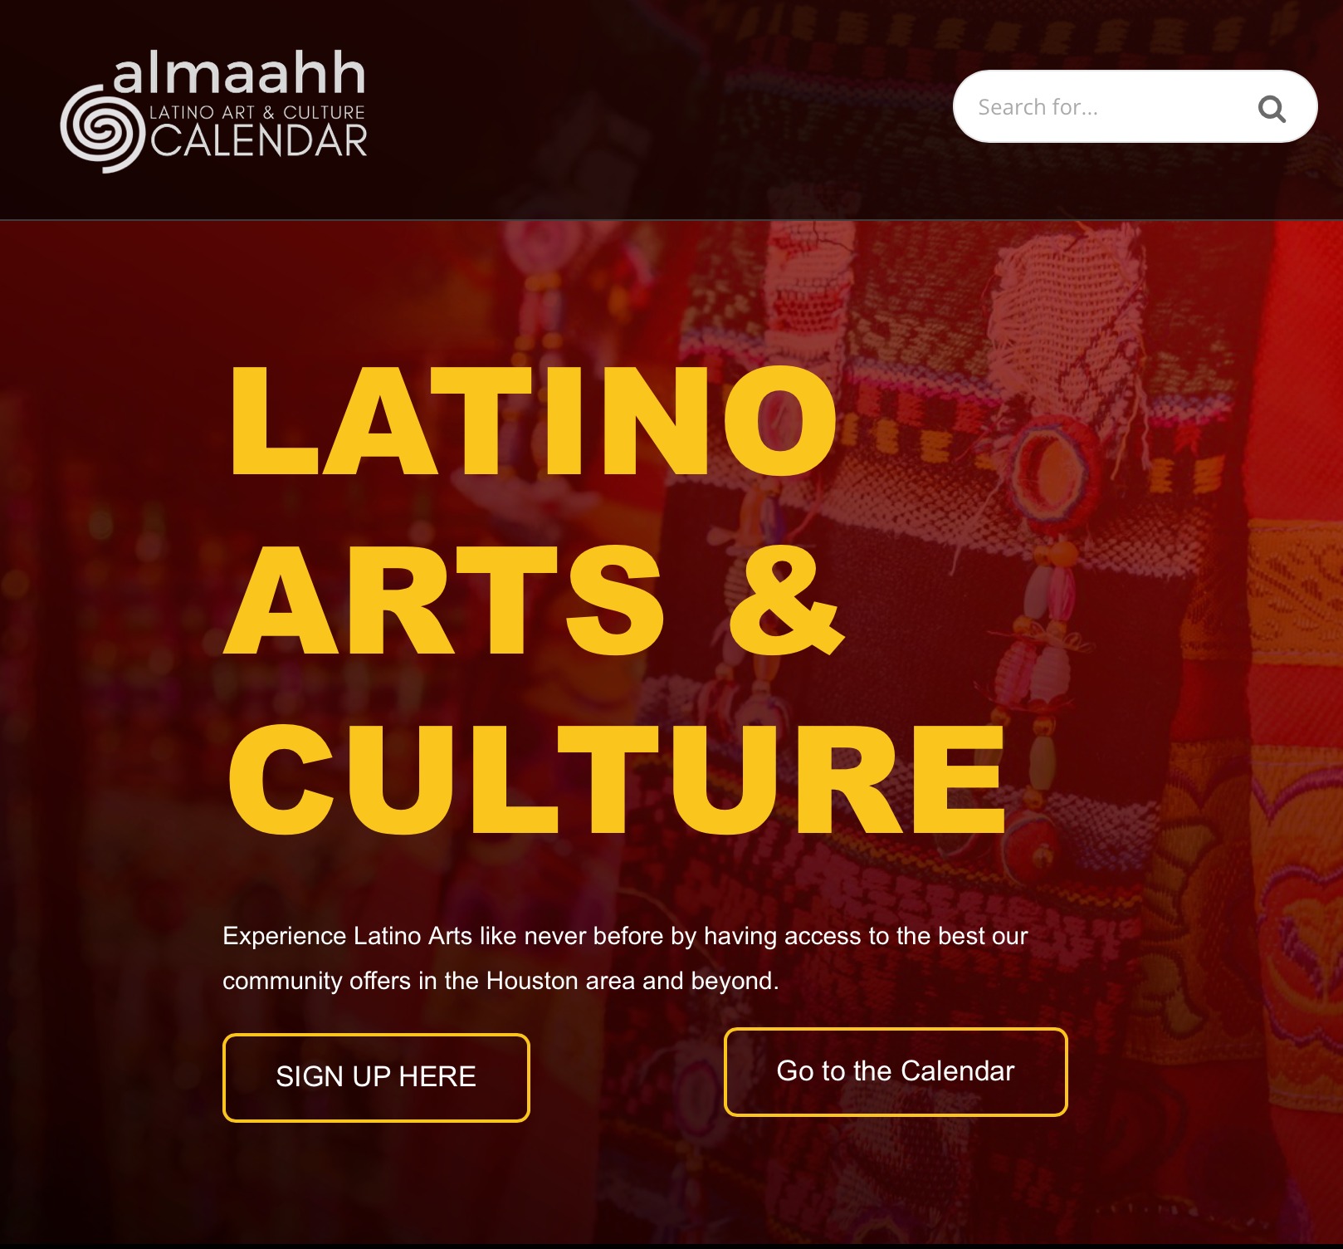Click the search magnifying glass icon
This screenshot has height=1249, width=1343.
point(1272,108)
